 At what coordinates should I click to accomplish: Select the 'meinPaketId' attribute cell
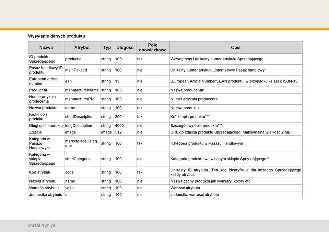[82, 70]
